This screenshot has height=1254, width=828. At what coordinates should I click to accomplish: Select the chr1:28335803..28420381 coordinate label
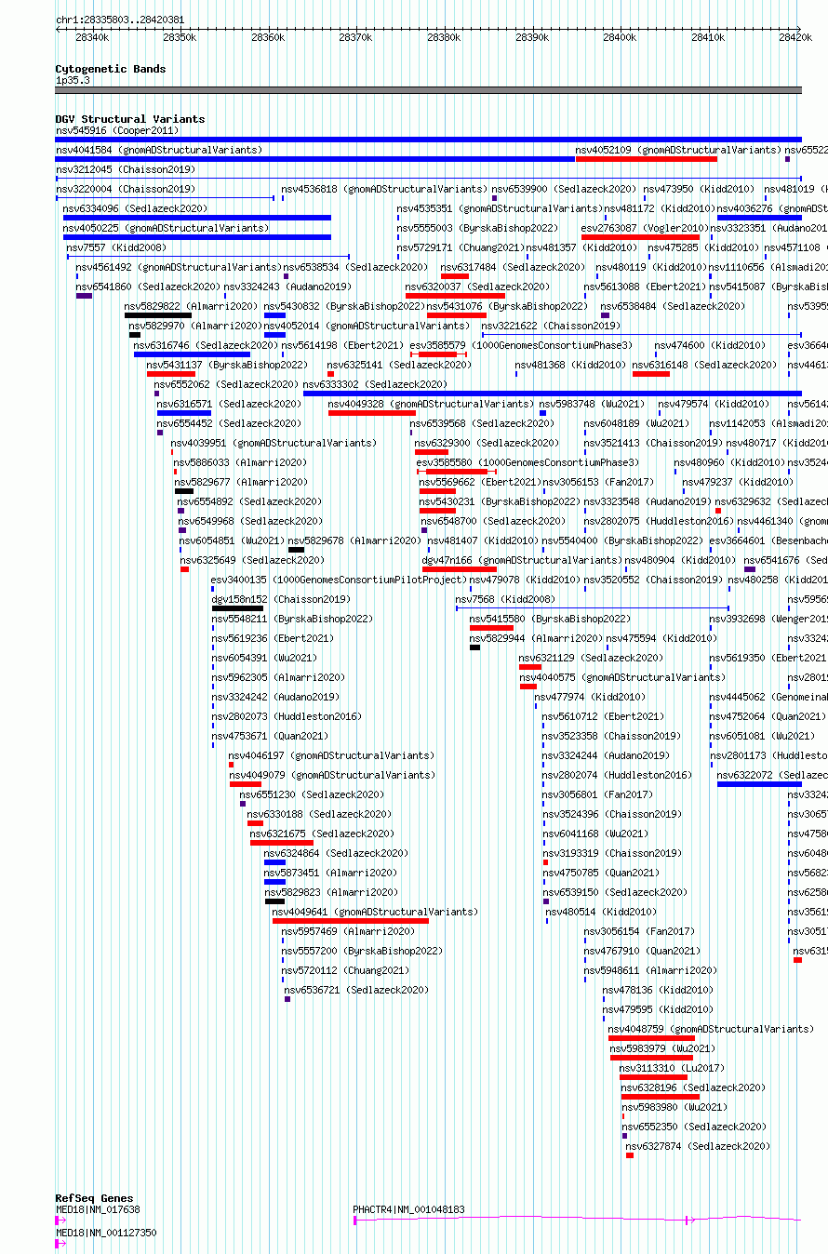tap(120, 20)
